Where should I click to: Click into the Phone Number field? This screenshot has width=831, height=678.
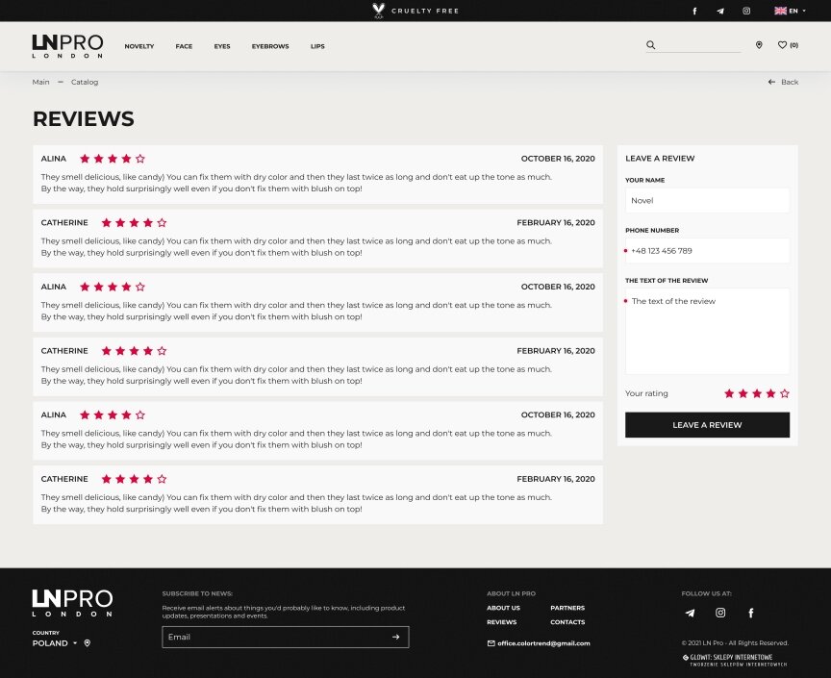[x=707, y=251]
